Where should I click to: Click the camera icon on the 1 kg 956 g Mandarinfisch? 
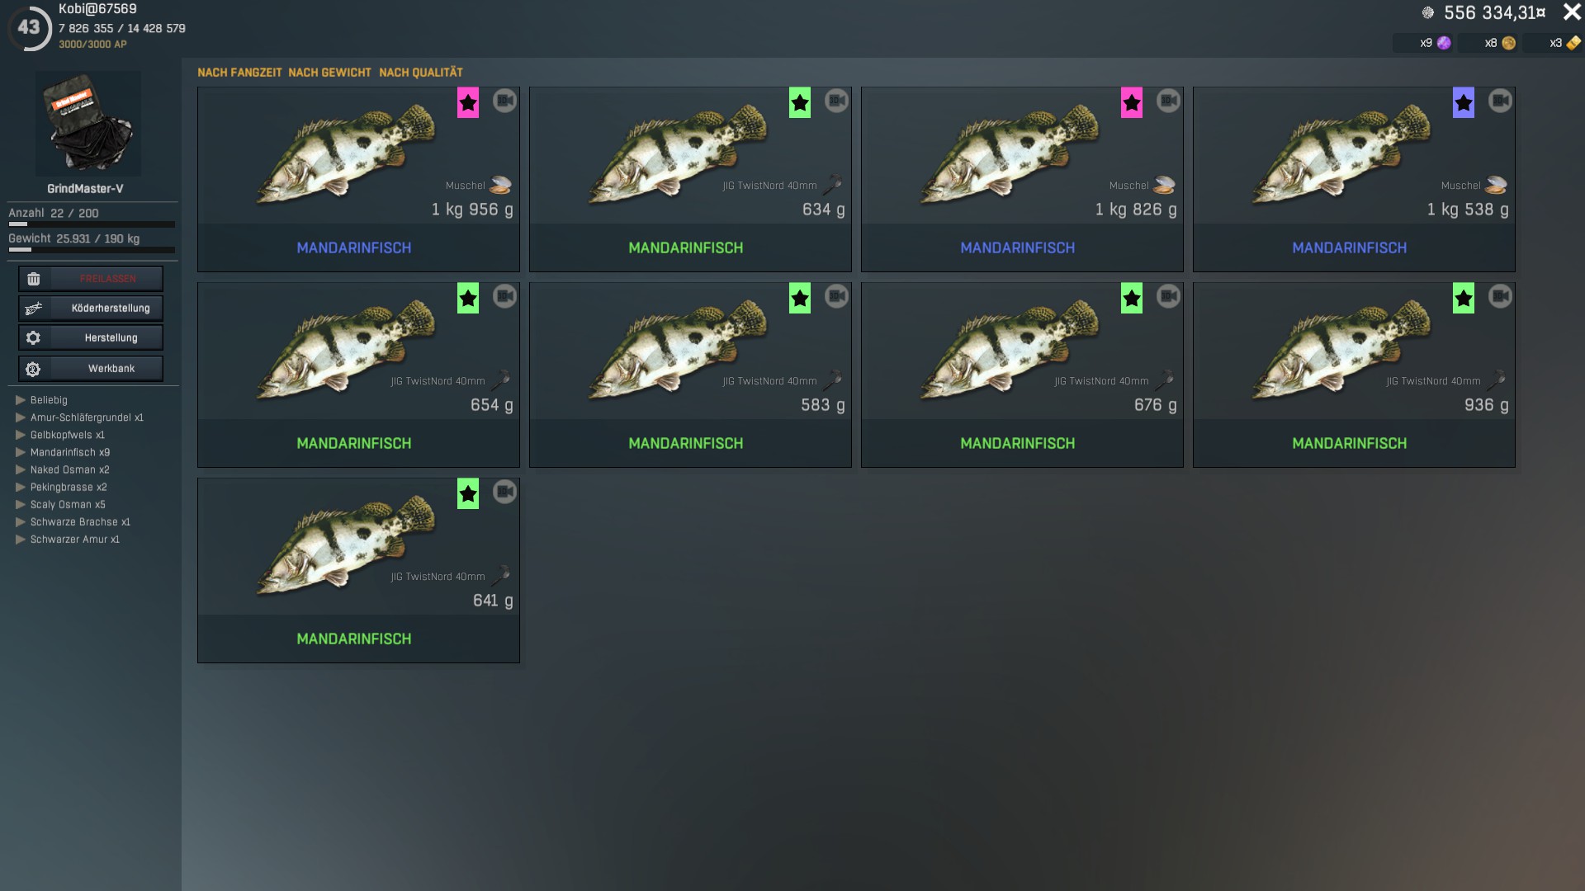504,101
